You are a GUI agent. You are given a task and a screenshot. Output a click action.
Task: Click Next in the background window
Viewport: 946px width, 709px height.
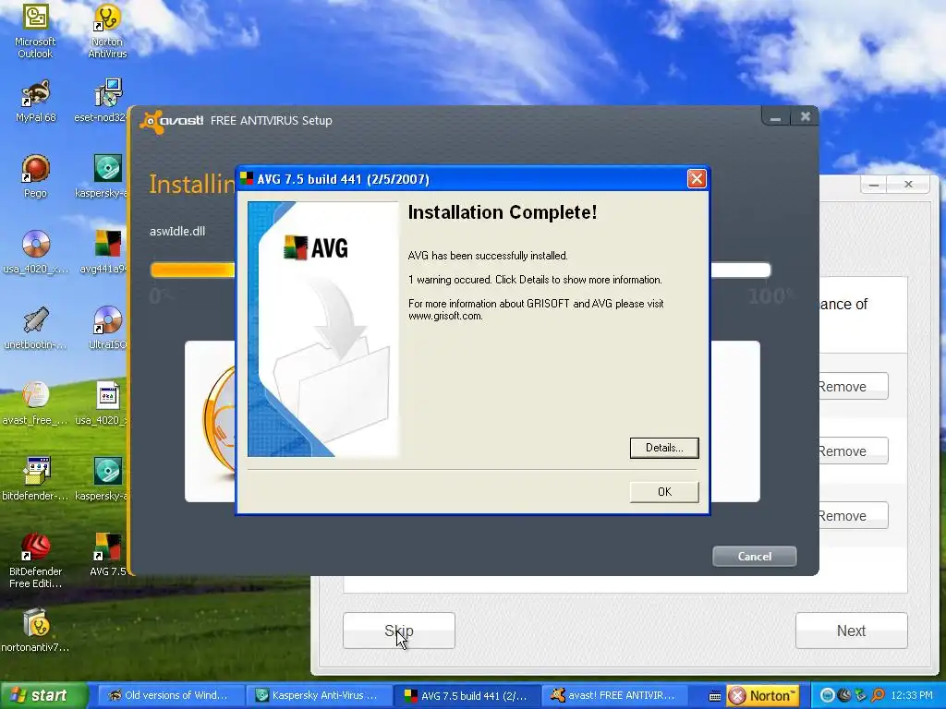coord(851,631)
